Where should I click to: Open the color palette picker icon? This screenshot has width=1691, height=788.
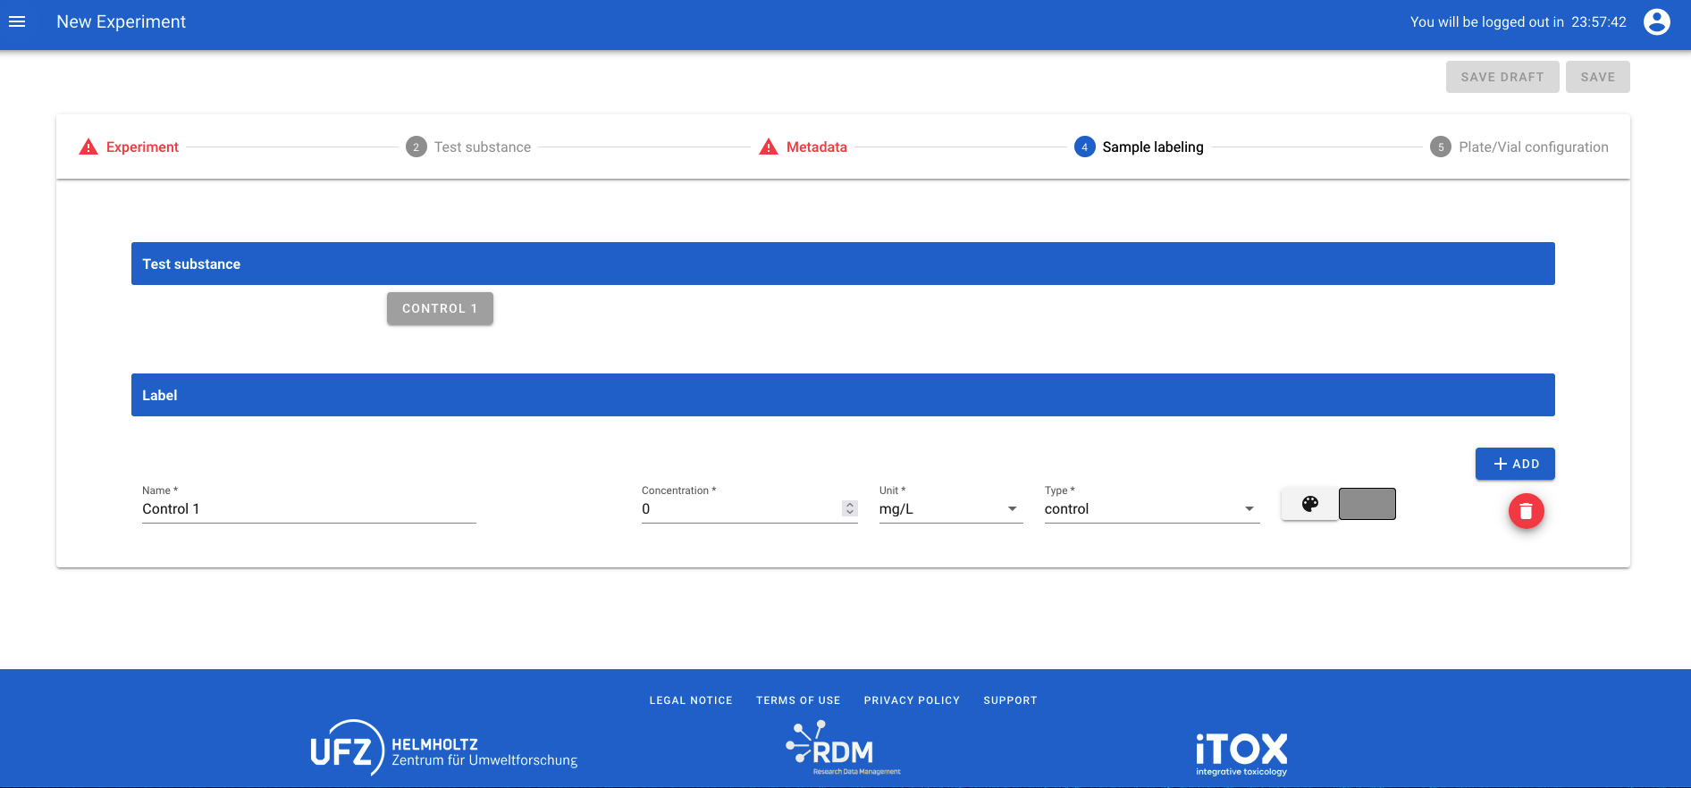tap(1309, 504)
